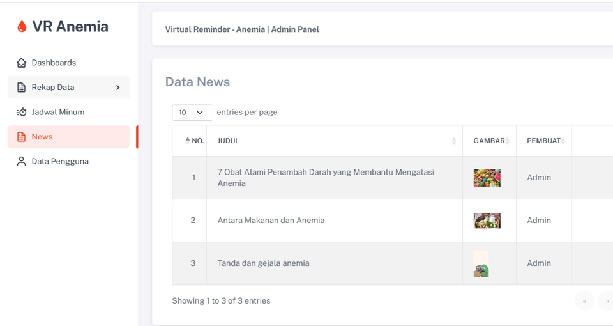Open the Jadwal Minum menu item

(58, 112)
